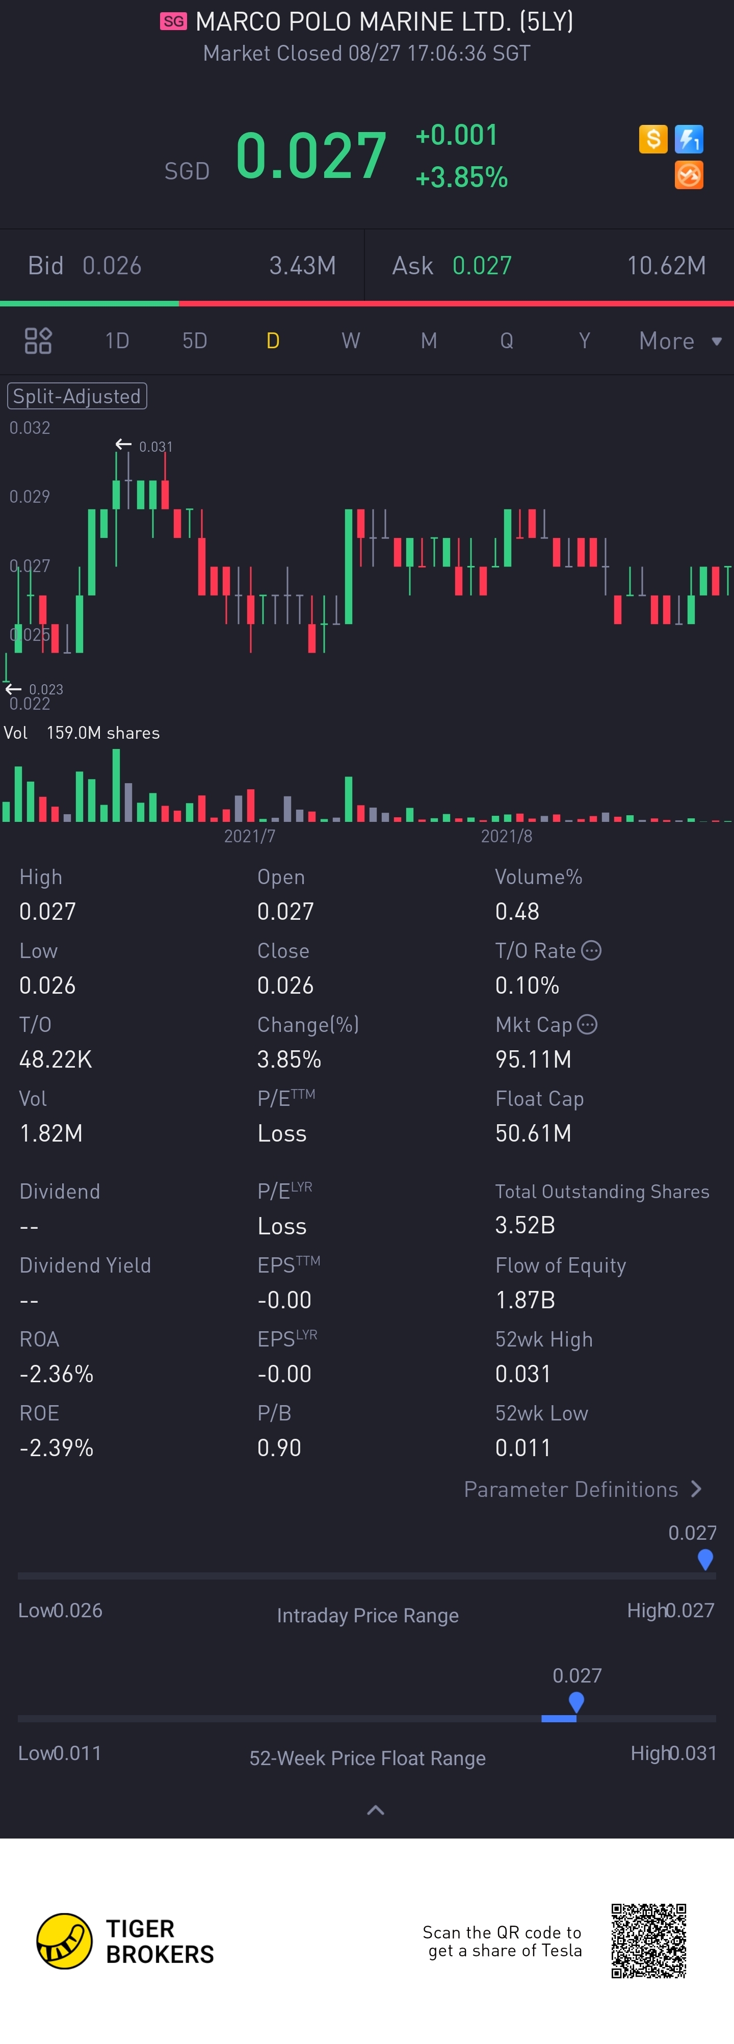Viewport: 734px width, 2044px height.
Task: Show T/O Rate info bubble
Action: click(x=591, y=950)
